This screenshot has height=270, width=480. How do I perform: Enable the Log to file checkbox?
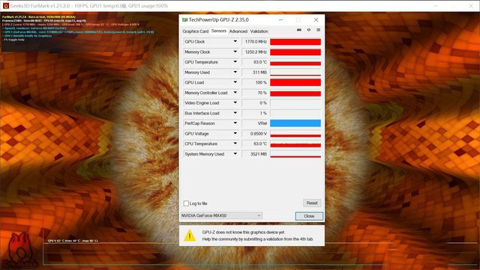[x=186, y=203]
